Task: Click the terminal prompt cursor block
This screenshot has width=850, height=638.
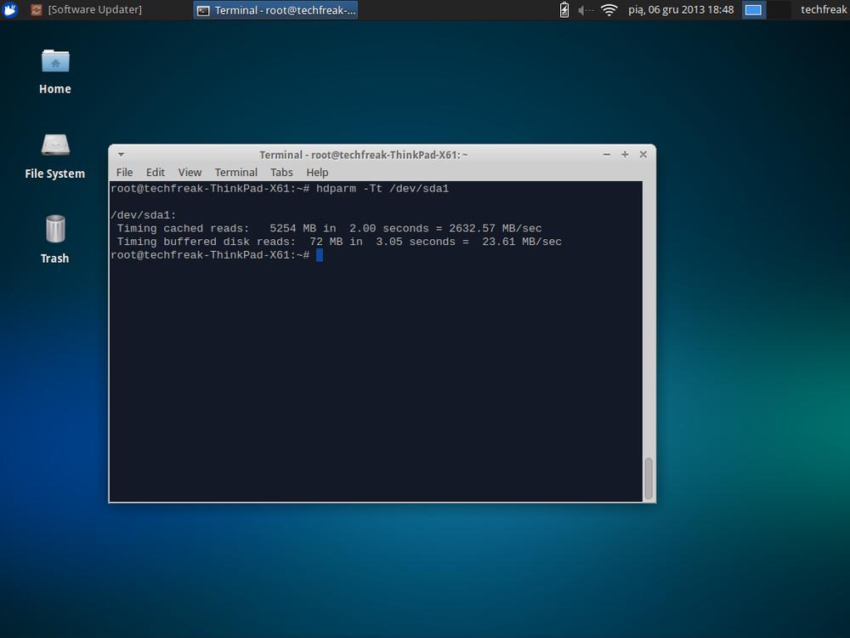Action: [x=320, y=255]
